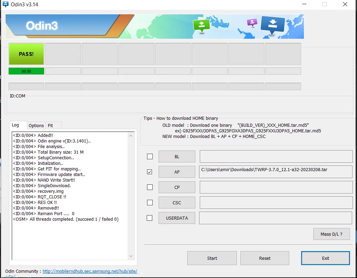The width and height of the screenshot is (357, 278).
Task: Close the Odin3 window
Action: coord(345,4)
